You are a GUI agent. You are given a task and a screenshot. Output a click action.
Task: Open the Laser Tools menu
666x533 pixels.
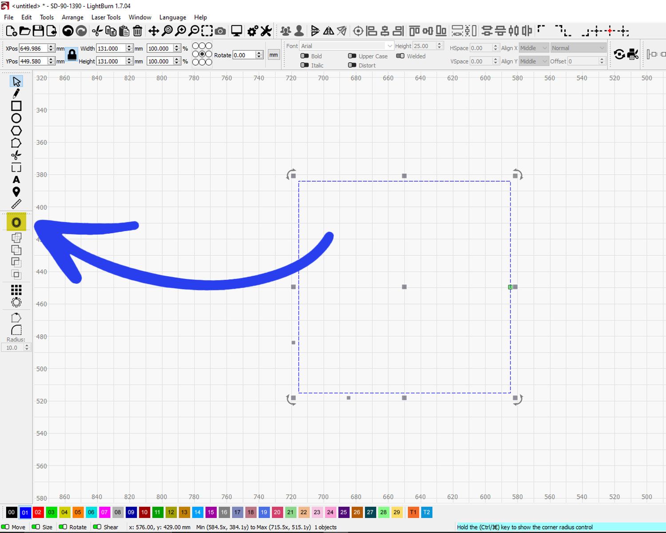pos(106,17)
